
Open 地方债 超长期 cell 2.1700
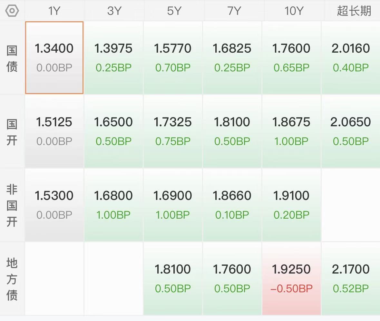(x=351, y=278)
